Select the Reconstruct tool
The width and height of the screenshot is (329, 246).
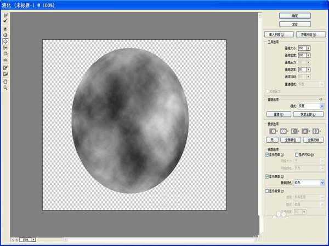(5, 20)
